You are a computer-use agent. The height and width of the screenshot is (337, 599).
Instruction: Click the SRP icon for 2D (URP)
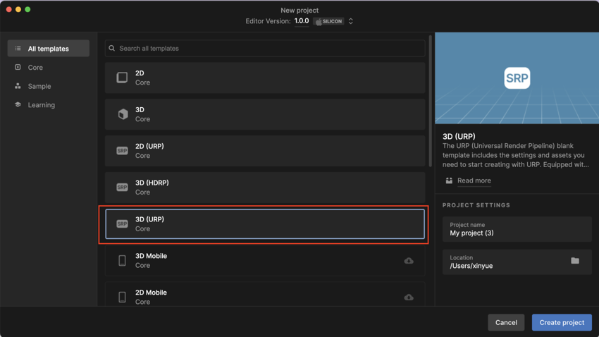tap(122, 151)
